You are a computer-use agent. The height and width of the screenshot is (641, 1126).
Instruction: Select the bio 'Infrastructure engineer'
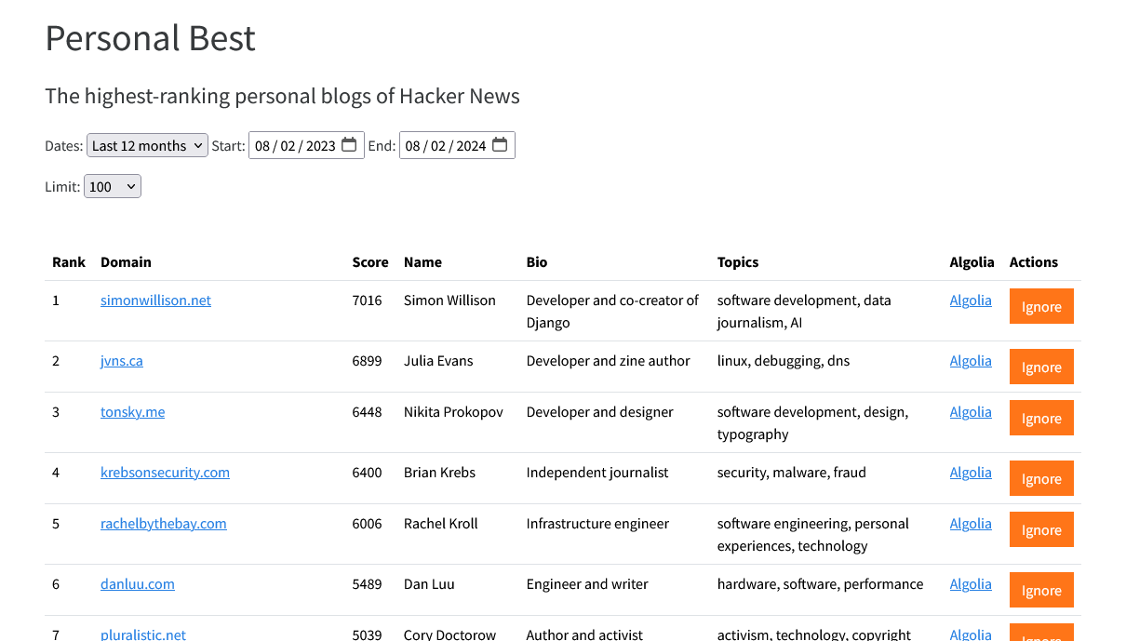pos(597,524)
